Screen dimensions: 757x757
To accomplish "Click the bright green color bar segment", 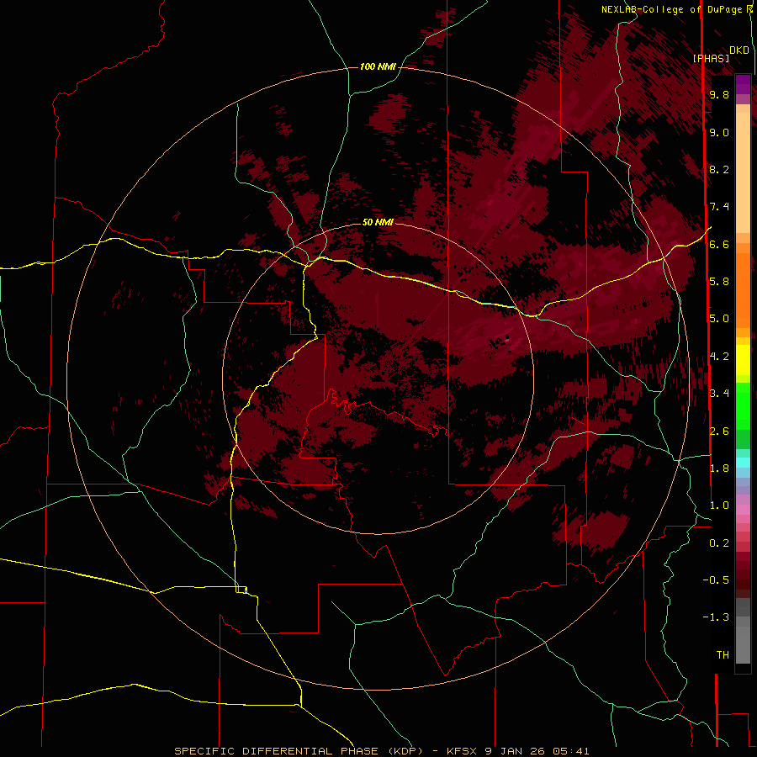I will click(743, 405).
